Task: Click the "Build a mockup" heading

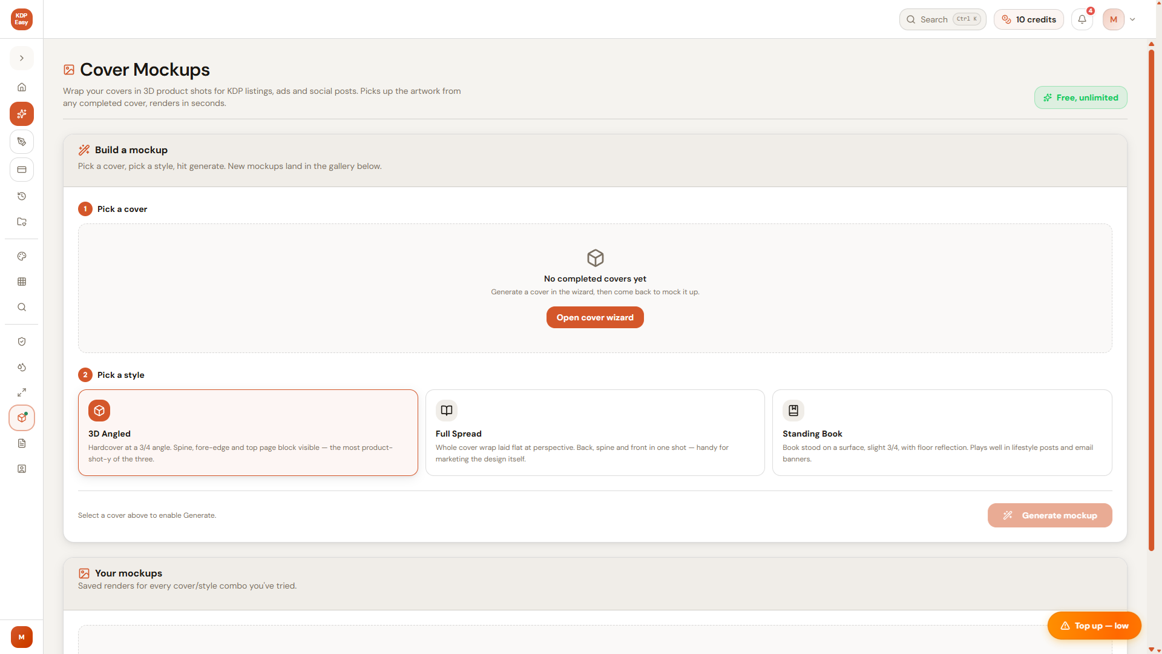Action: pyautogui.click(x=131, y=150)
